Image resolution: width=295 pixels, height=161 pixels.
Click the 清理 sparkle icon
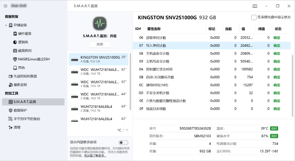point(11,127)
